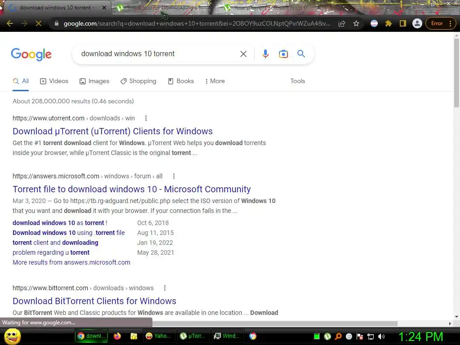
Task: Expand the More search categories menu
Action: click(x=215, y=81)
